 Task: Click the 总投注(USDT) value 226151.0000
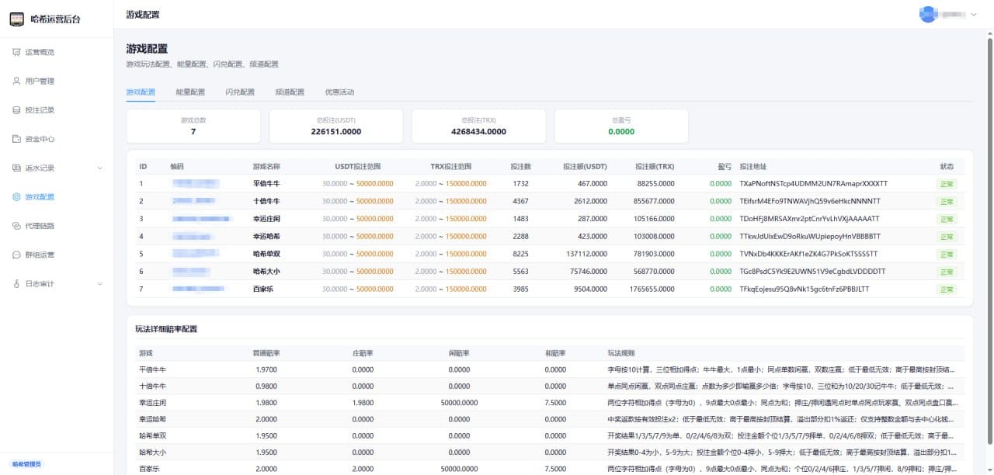pyautogui.click(x=336, y=132)
